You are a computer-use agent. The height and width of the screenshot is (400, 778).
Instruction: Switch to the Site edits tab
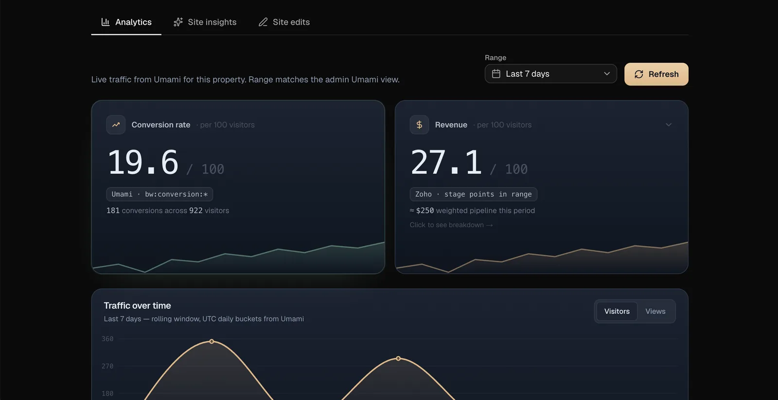(284, 22)
